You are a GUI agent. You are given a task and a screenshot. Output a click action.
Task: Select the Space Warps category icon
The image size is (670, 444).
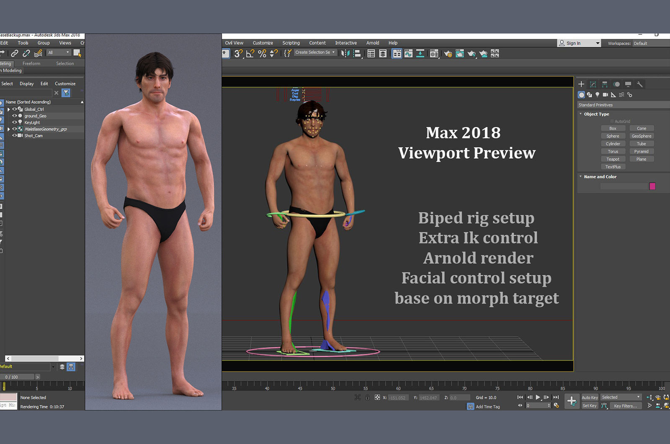click(621, 95)
